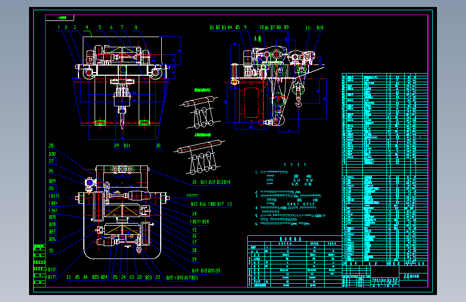Pick the B22 callout label
The width and height of the screenshot is (466, 302).
tap(169, 277)
